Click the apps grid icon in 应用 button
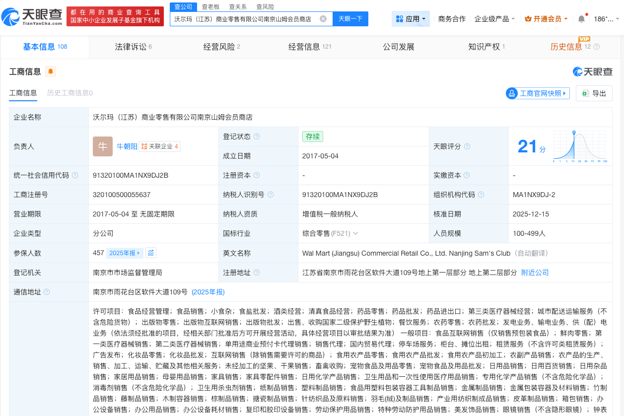This screenshot has height=416, width=624. 400,19
